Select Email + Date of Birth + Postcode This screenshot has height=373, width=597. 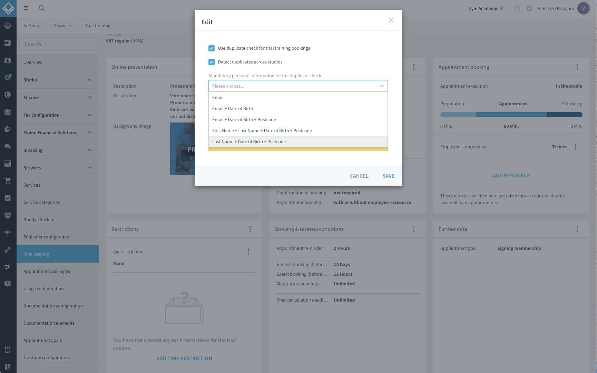pos(298,120)
